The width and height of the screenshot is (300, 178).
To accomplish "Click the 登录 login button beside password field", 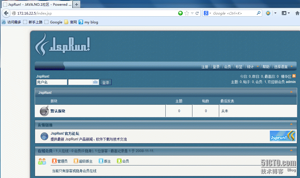I will point(106,82).
